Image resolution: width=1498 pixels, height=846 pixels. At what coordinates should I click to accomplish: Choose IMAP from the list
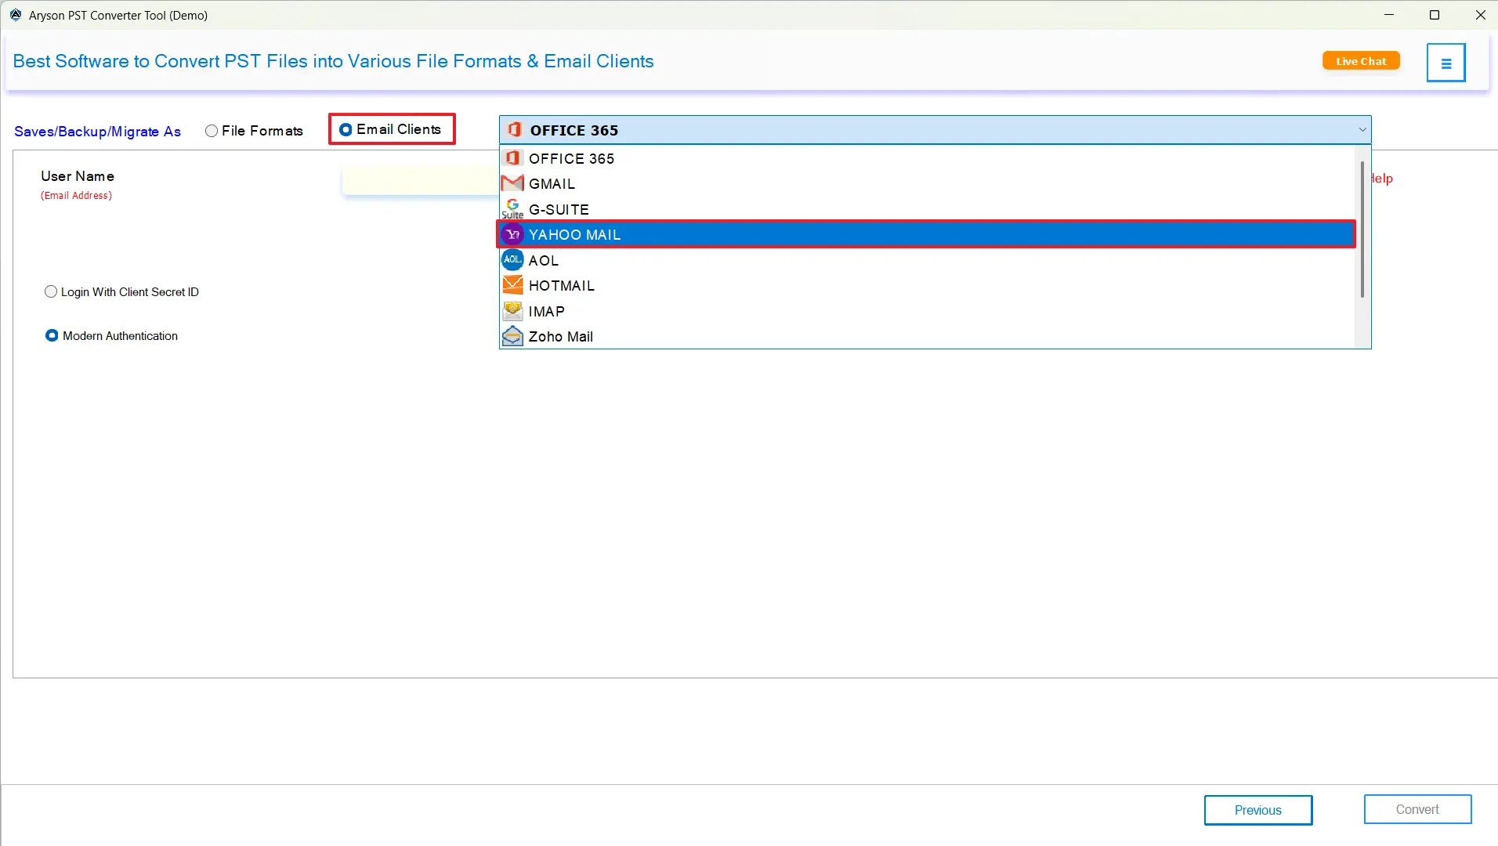click(928, 311)
